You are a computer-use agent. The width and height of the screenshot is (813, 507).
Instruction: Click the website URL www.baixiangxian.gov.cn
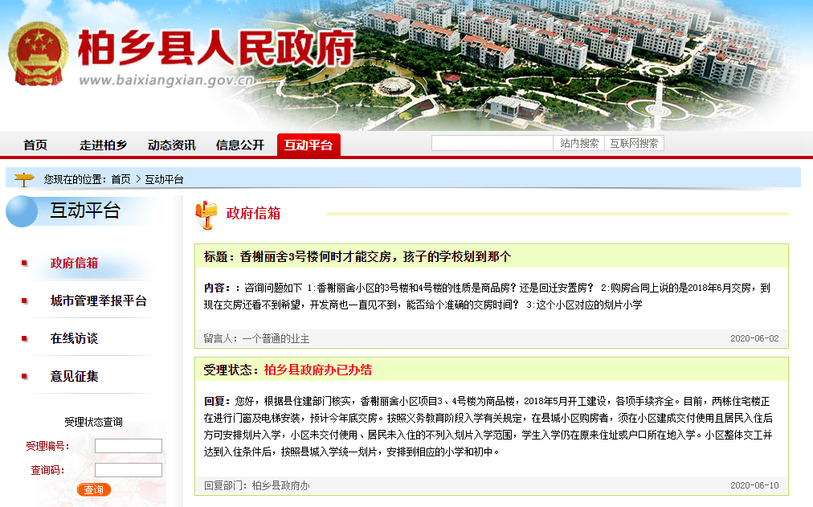click(166, 80)
